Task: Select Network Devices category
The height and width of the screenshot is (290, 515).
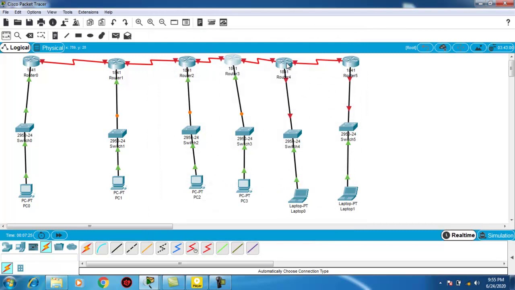Action: tap(7, 247)
